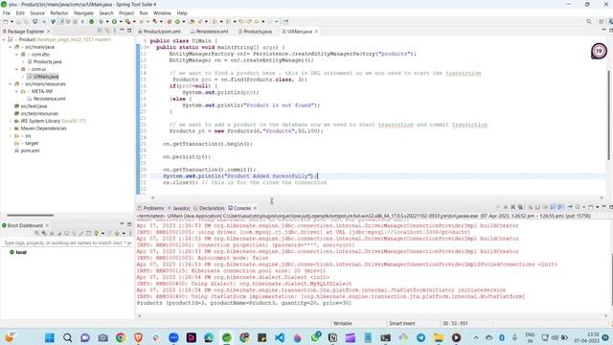
Task: Close the Console view tab
Action: (255, 208)
